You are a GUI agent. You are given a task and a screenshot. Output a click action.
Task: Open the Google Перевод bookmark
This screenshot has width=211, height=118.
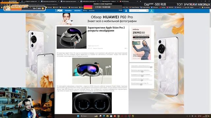pos(145,7)
